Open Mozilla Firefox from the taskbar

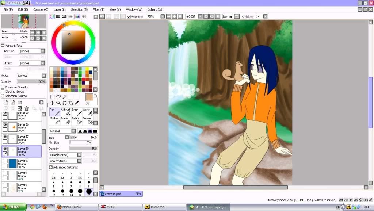[76, 207]
